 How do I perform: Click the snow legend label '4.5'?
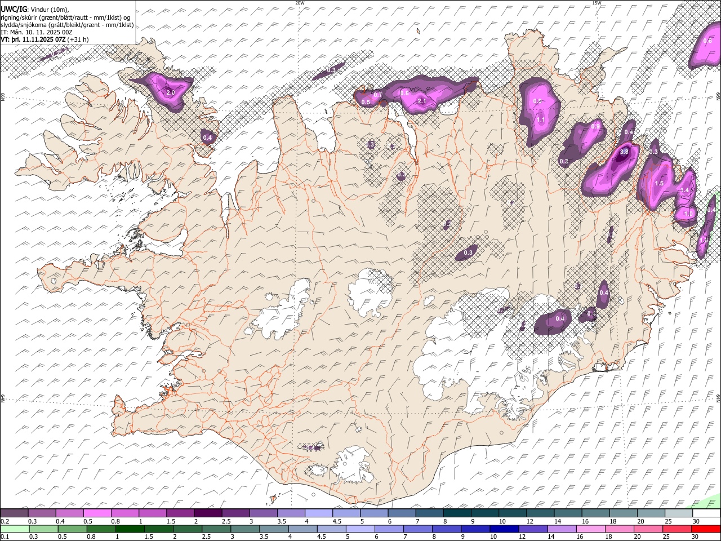click(337, 521)
